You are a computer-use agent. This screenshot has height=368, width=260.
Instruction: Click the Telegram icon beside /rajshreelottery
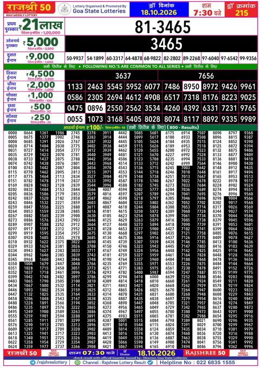click(33, 363)
